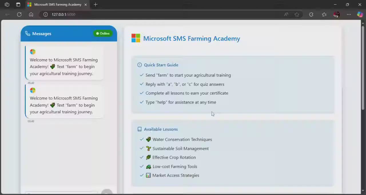Screen dimensions: 366x195
Task: Click the Available Lessons book icon
Action: click(x=140, y=129)
